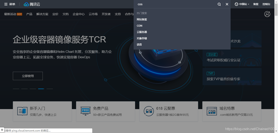The width and height of the screenshot is (278, 133).
Task: Open 最新活动 HOT menu item
Action: coord(13,14)
